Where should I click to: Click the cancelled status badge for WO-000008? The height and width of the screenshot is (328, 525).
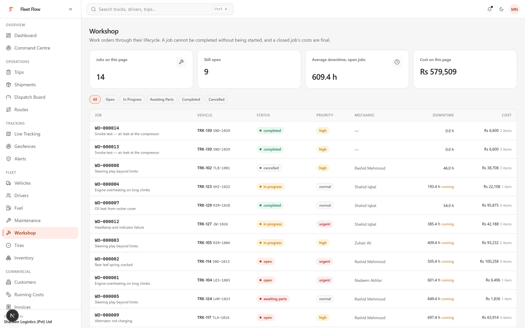click(269, 168)
